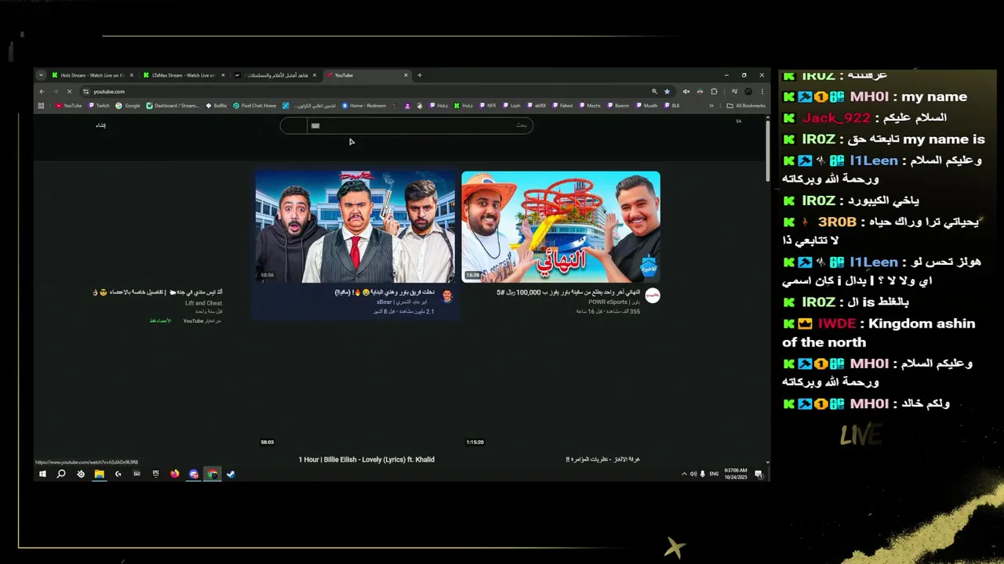The image size is (1004, 564).
Task: Open the Chrome three-dot menu
Action: point(762,92)
